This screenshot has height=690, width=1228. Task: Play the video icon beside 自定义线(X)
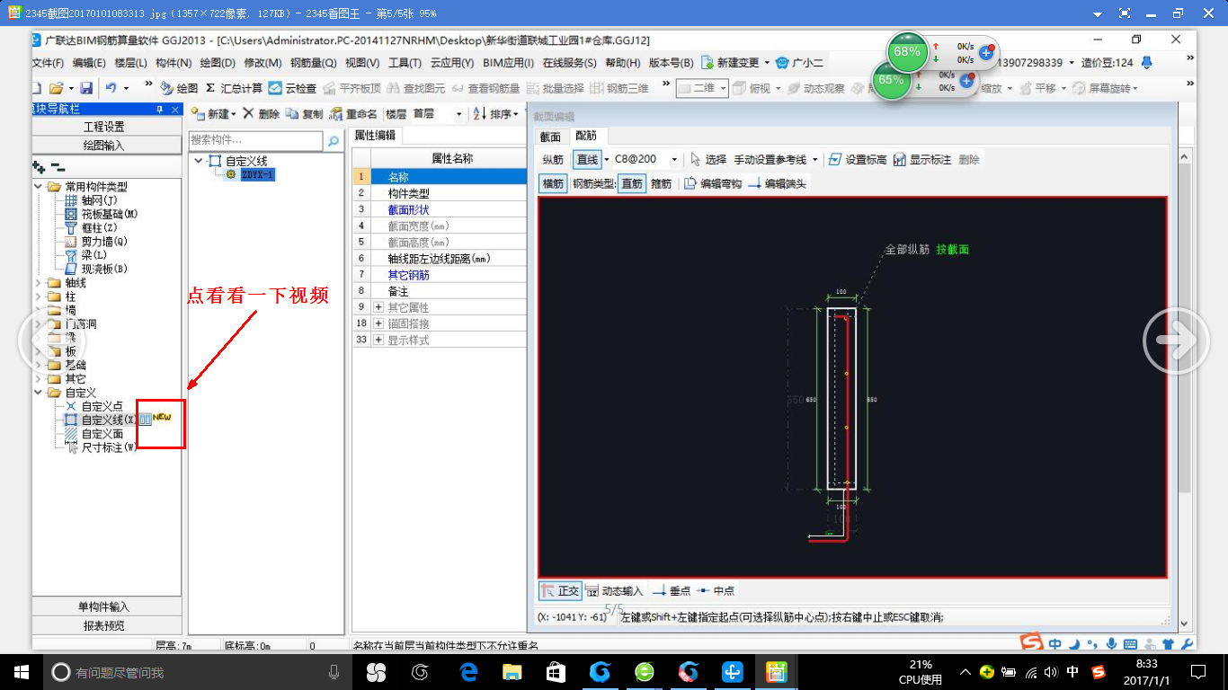[x=145, y=420]
